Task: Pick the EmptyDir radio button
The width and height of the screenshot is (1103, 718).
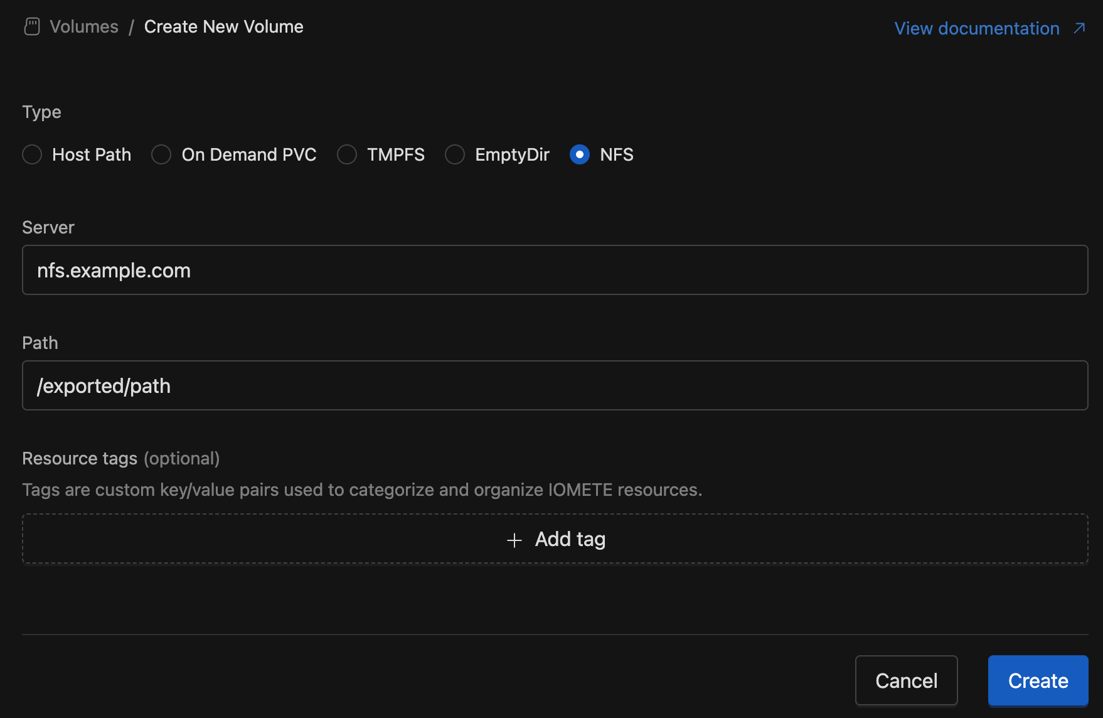Action: [x=455, y=154]
